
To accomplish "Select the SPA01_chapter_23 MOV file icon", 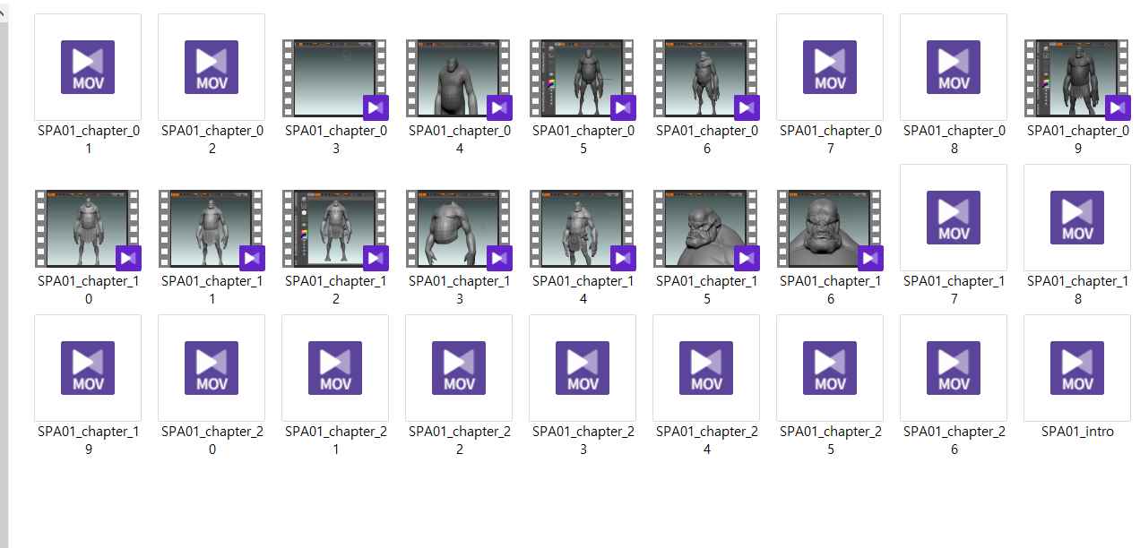I will [583, 368].
